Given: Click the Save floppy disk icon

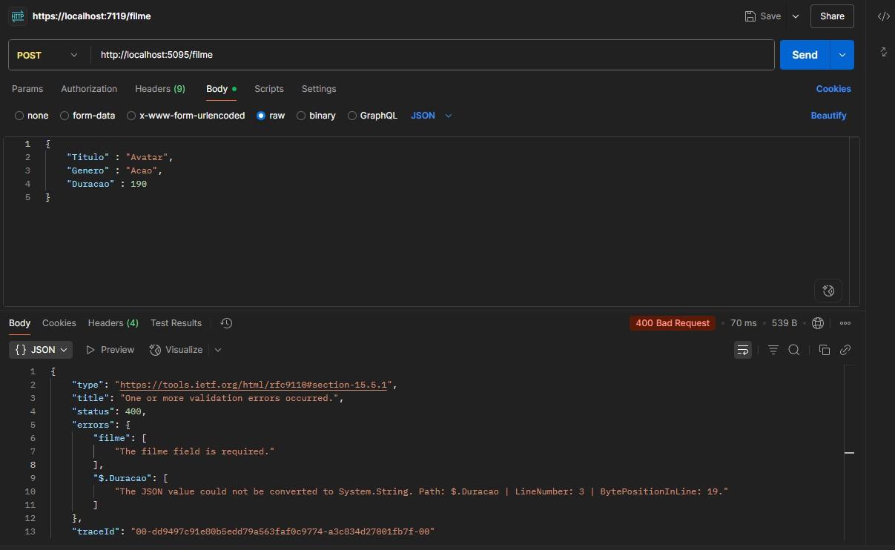Looking at the screenshot, I should point(750,16).
